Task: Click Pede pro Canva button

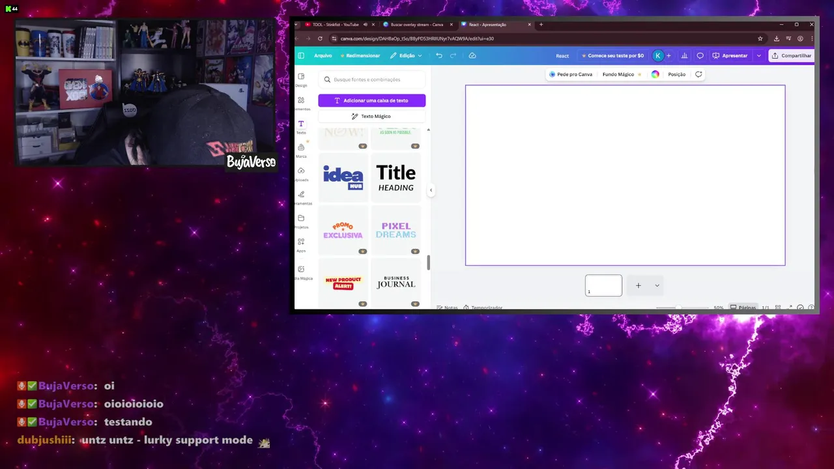Action: (571, 74)
